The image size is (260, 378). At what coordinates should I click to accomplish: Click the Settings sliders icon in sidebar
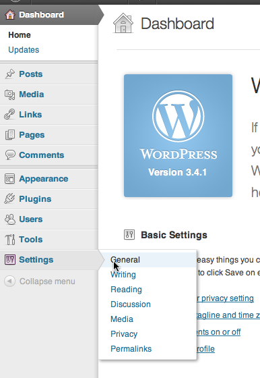tap(10, 260)
